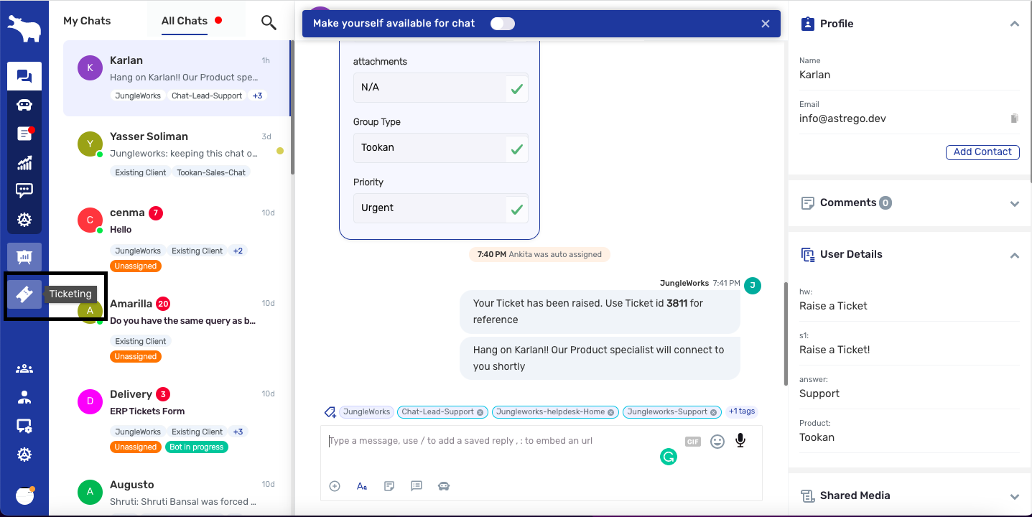The width and height of the screenshot is (1032, 517).
Task: Click the search chats magnifier icon
Action: point(269,22)
